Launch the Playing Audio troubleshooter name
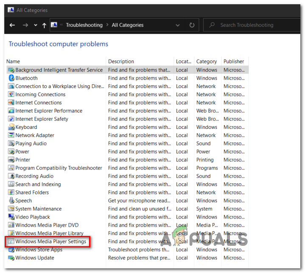The width and height of the screenshot is (305, 273). (31, 144)
